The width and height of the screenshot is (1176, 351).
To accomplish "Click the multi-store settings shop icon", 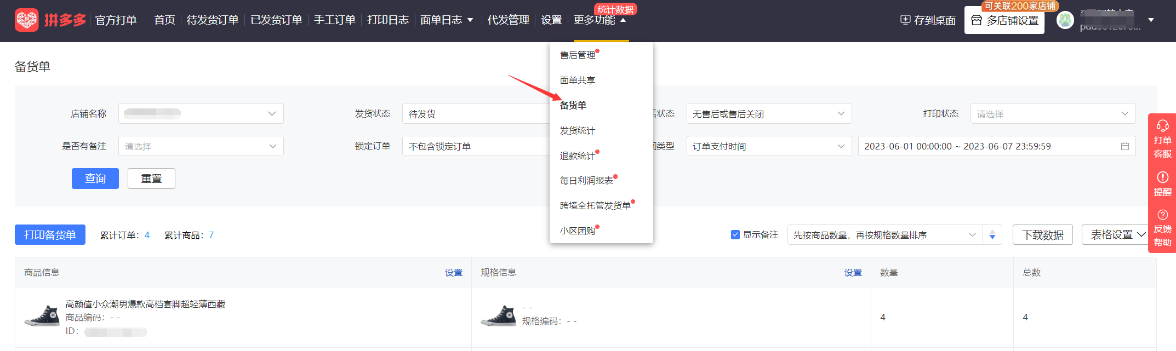I will pos(977,20).
